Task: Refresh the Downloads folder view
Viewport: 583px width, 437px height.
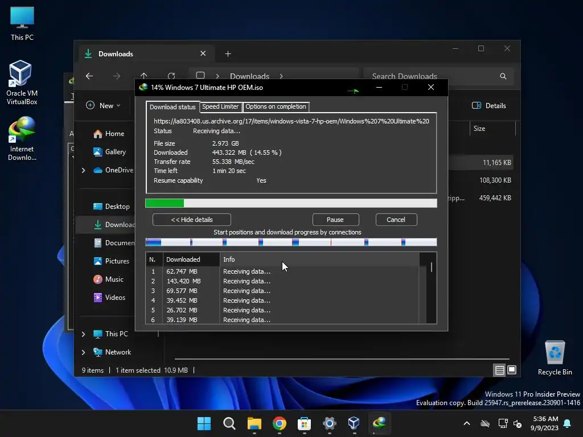Action: [x=171, y=76]
